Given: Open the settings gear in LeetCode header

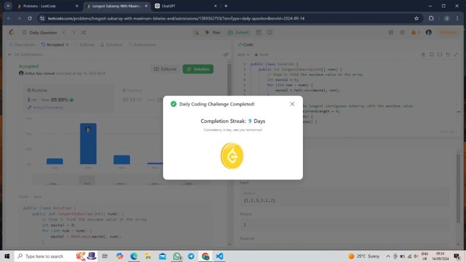Looking at the screenshot, I should click(402, 33).
